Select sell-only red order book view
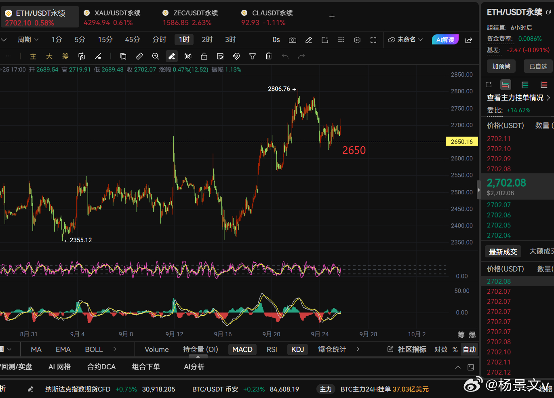Image resolution: width=554 pixels, height=398 pixels. point(544,85)
